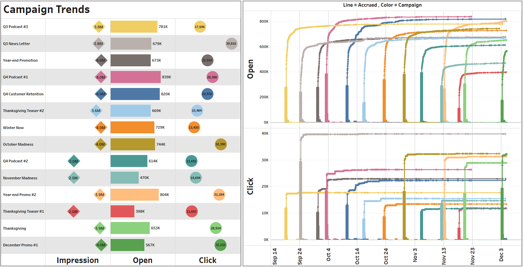The width and height of the screenshot is (523, 267).
Task: Click the Year-end Promotion row label
Action: [20, 60]
